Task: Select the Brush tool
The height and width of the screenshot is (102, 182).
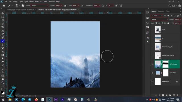Action: pos(3,41)
